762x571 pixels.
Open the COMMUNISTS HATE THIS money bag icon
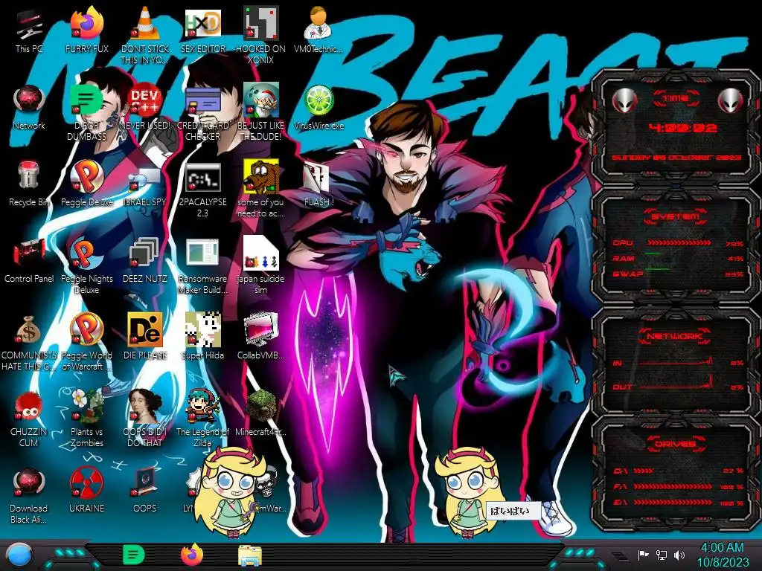click(x=29, y=330)
